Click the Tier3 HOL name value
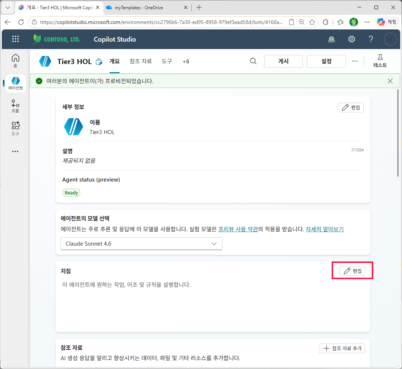Viewport: 402px width, 369px height. (102, 132)
